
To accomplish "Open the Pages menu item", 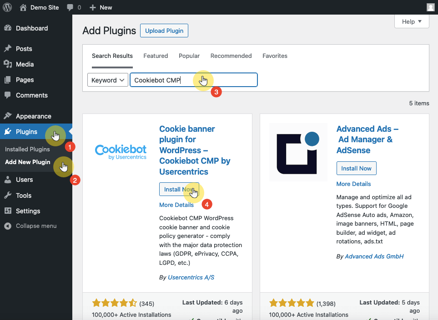I will [x=36, y=80].
